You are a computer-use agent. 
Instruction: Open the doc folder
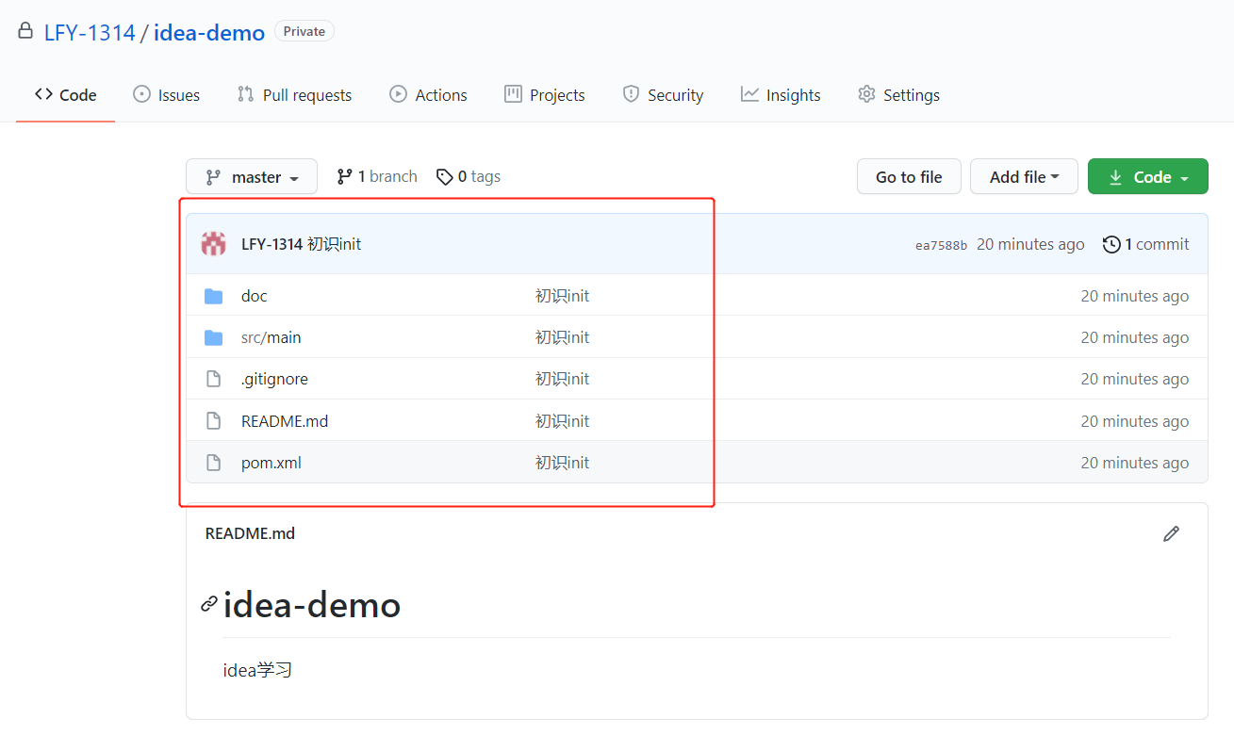click(x=255, y=296)
